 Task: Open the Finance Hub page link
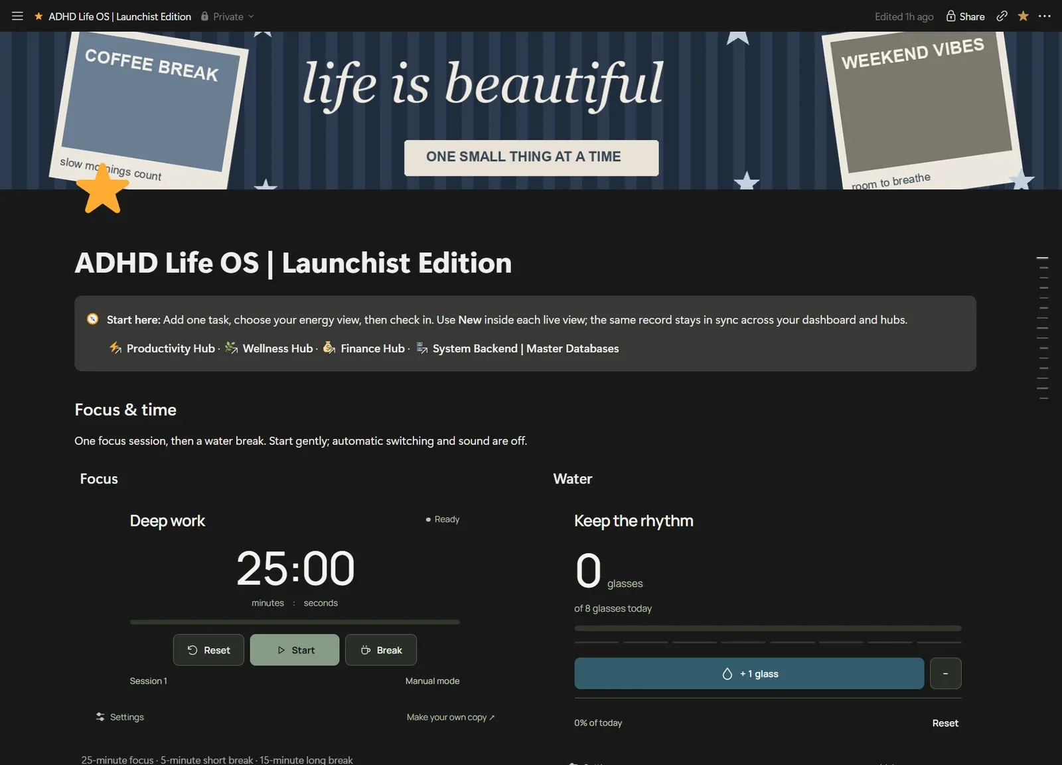[x=372, y=348]
